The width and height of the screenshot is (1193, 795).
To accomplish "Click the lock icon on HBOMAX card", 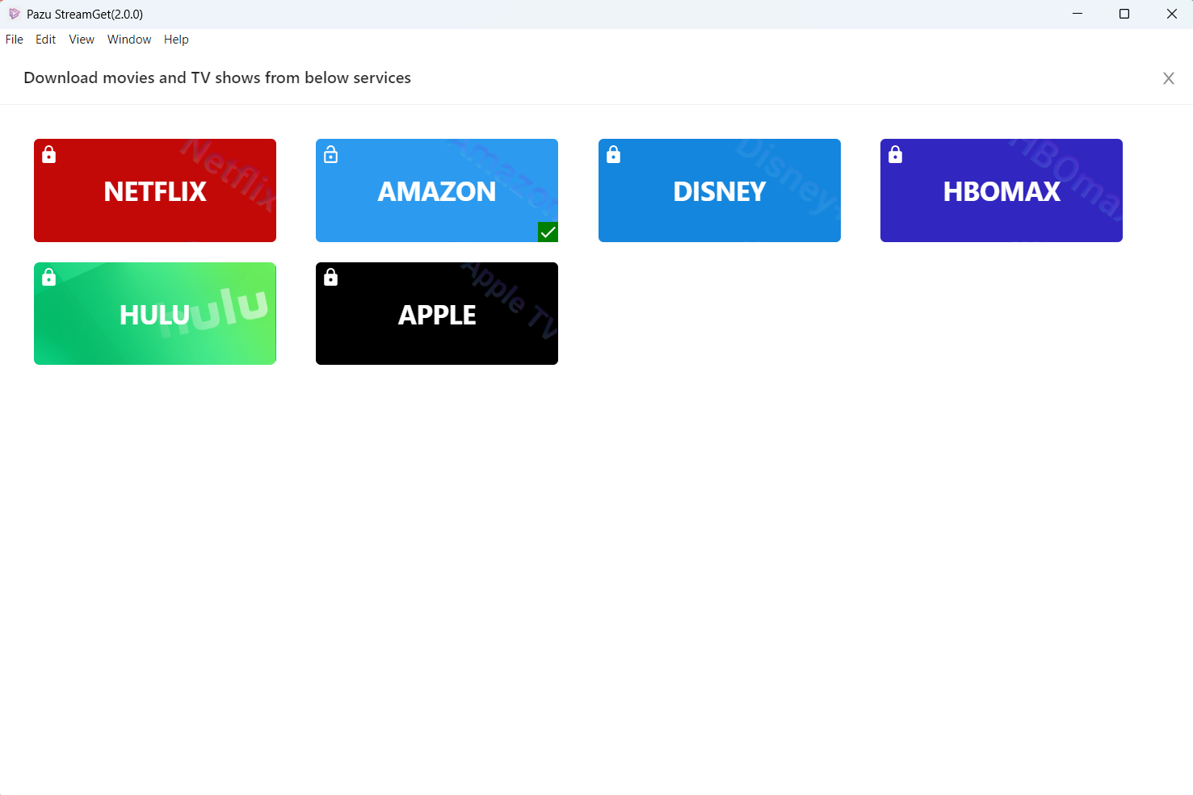I will [x=896, y=154].
